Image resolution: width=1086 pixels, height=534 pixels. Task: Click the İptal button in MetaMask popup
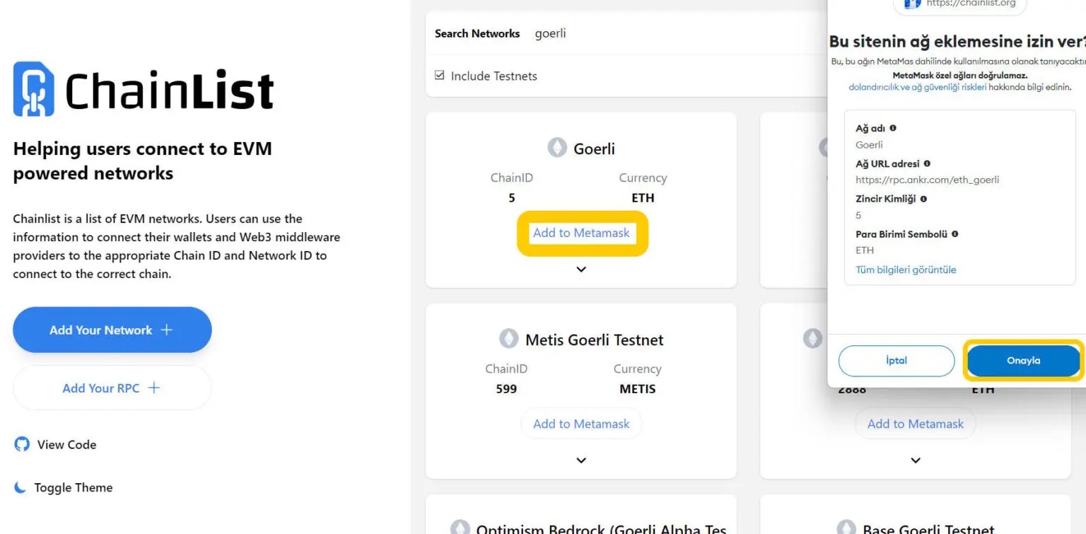pos(897,361)
